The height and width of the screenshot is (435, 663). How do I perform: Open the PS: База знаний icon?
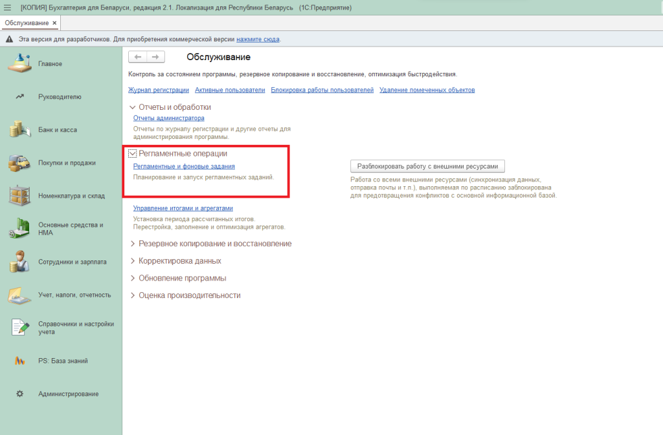point(20,361)
